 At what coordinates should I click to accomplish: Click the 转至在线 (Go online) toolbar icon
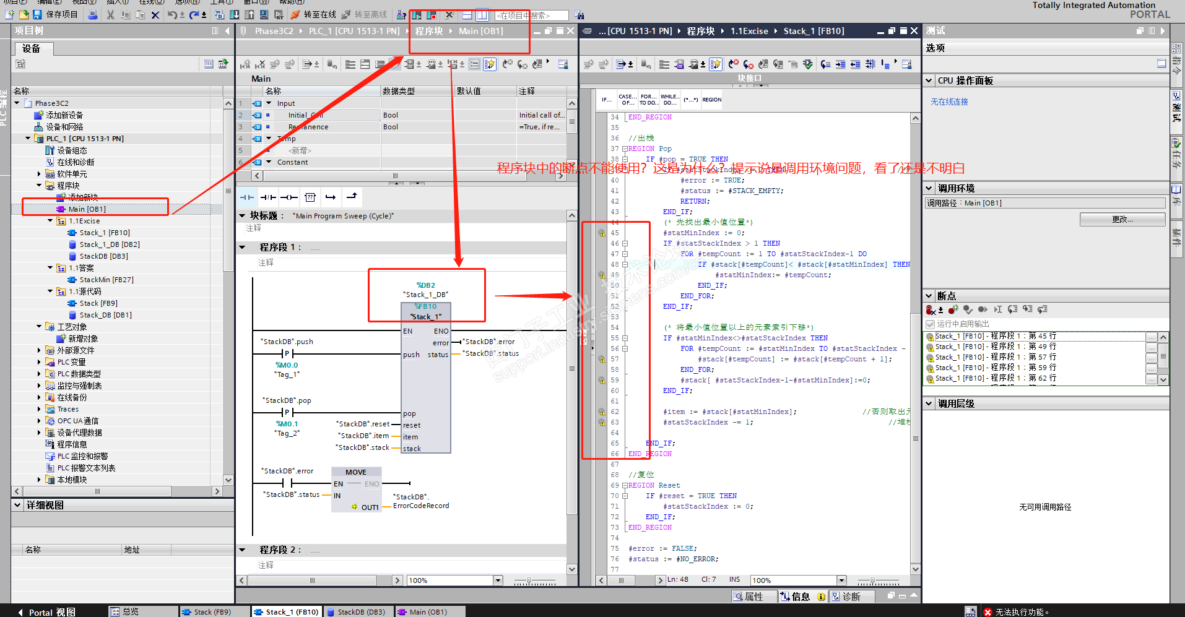pos(296,14)
